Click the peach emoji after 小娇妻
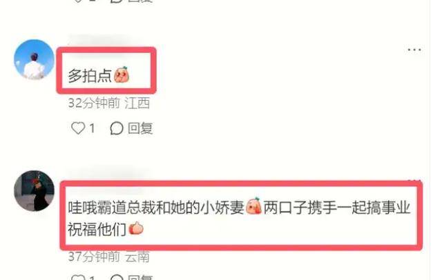This screenshot has height=280, width=442. tap(253, 206)
